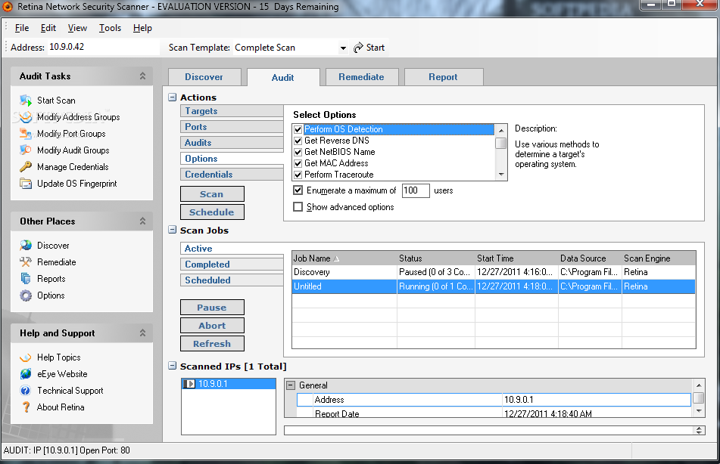Click the maximum users number field

pyautogui.click(x=416, y=190)
